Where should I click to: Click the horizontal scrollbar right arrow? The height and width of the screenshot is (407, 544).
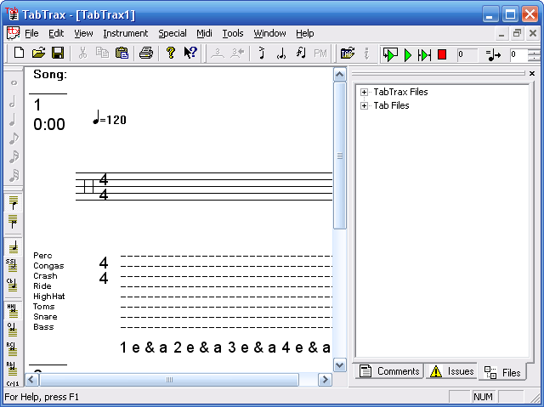325,380
